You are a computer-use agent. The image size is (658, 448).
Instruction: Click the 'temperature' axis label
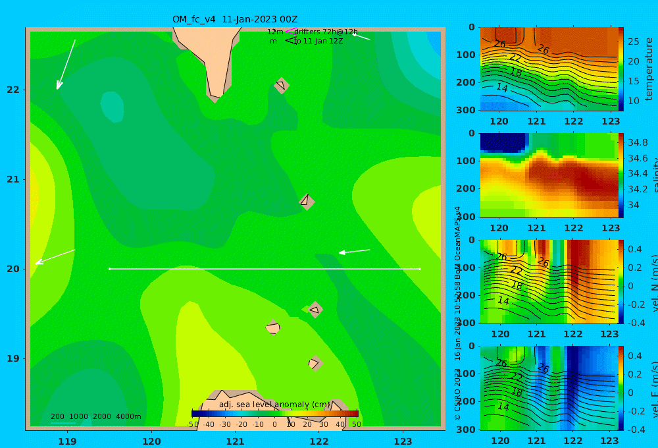[649, 69]
